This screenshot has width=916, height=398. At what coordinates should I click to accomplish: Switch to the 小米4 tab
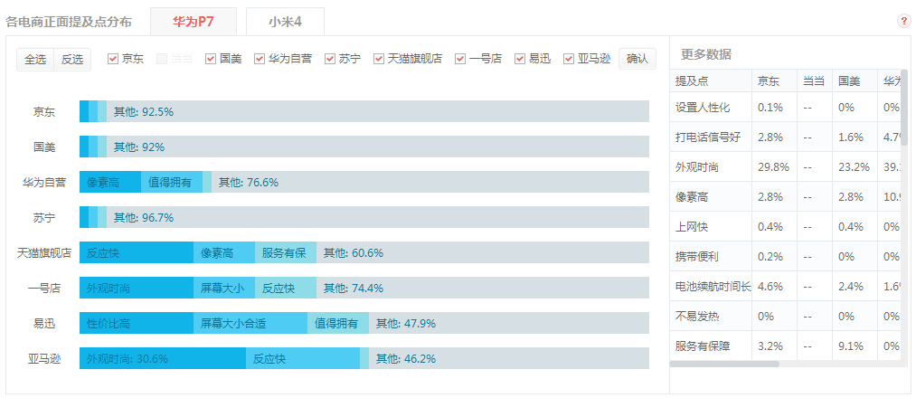click(285, 23)
